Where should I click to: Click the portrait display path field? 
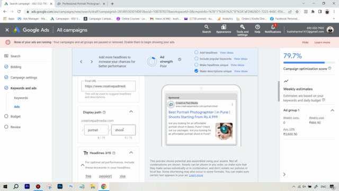(96, 130)
